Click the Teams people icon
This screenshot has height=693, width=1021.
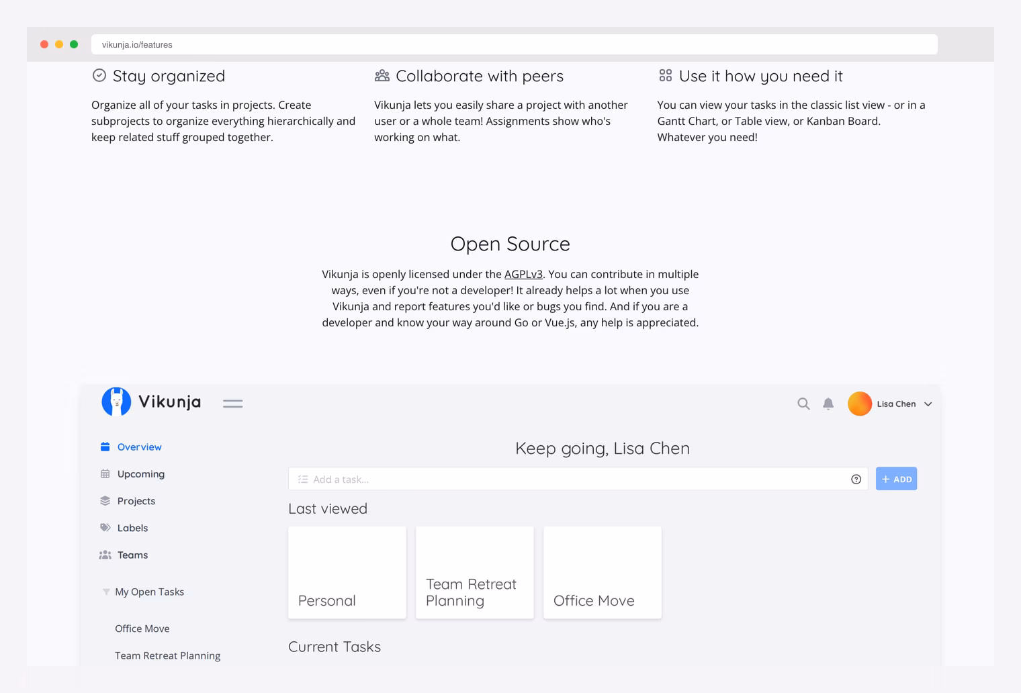click(x=105, y=555)
